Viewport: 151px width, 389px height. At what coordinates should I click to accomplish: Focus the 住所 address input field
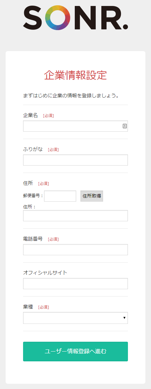(x=75, y=216)
